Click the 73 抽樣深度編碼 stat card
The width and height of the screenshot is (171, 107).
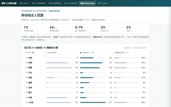(34, 29)
